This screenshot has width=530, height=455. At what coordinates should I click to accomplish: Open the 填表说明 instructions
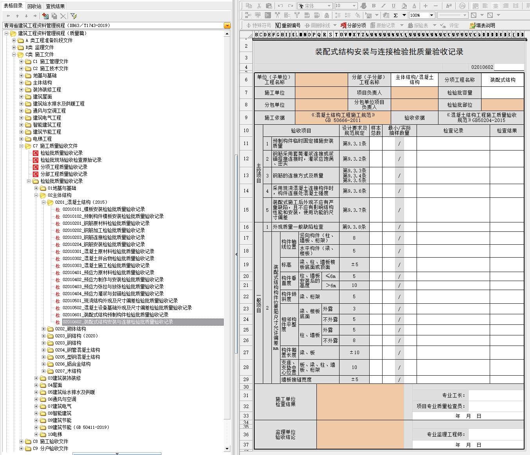click(482, 25)
